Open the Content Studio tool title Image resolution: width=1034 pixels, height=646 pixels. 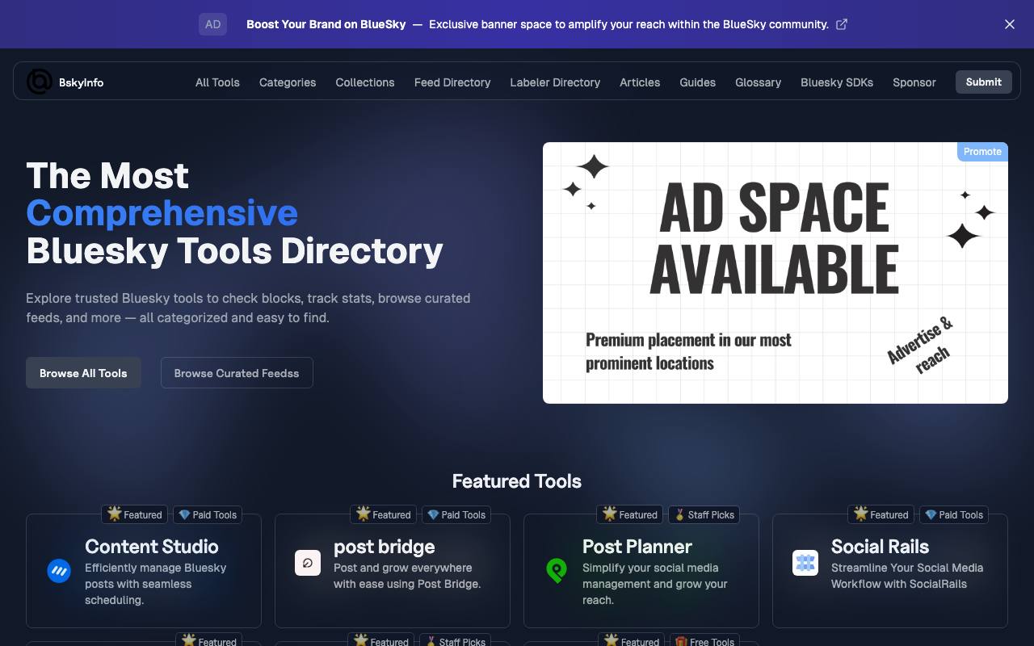(x=152, y=547)
